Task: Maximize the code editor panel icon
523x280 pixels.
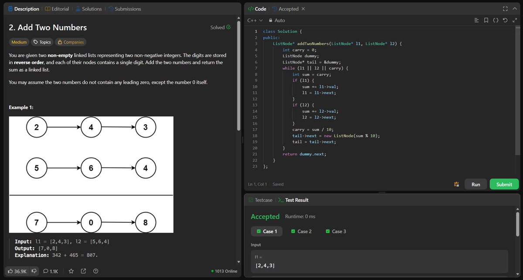Action: (x=505, y=9)
